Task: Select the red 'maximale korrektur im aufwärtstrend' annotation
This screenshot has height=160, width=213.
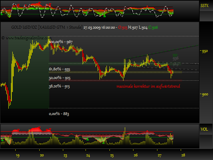Action: (x=148, y=87)
